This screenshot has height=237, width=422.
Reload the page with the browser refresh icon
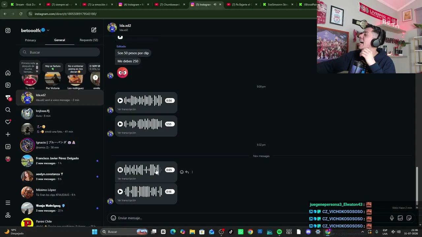click(x=21, y=14)
